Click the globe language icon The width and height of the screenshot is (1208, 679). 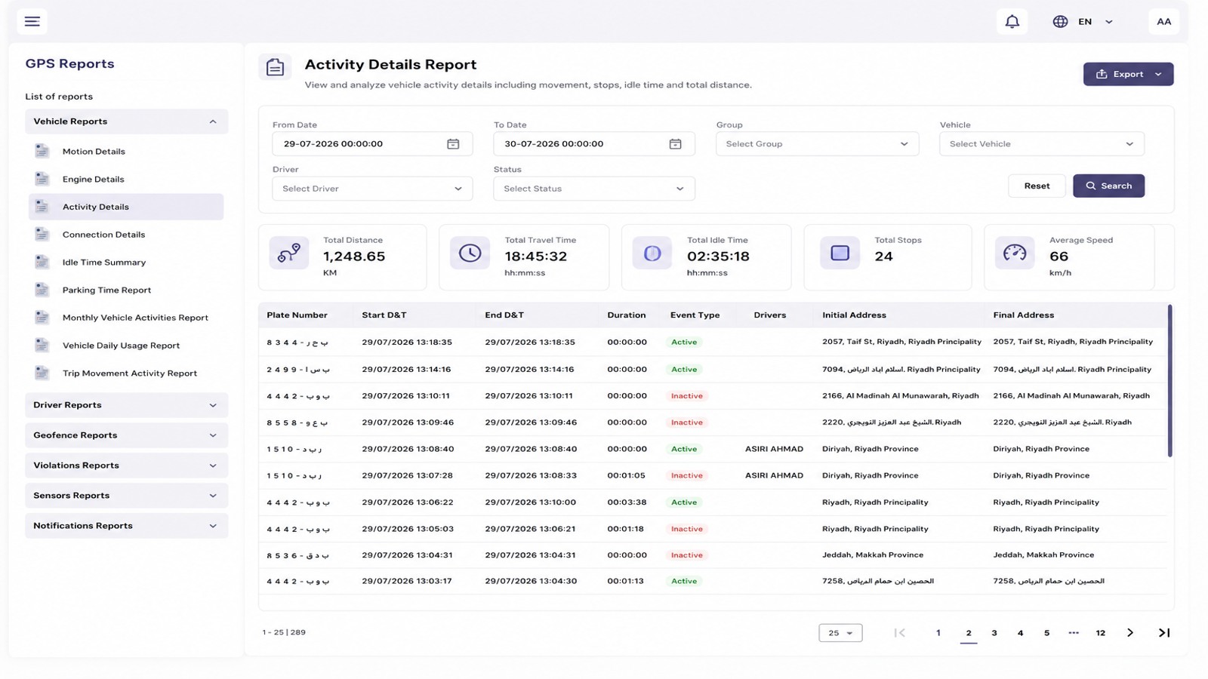point(1060,21)
